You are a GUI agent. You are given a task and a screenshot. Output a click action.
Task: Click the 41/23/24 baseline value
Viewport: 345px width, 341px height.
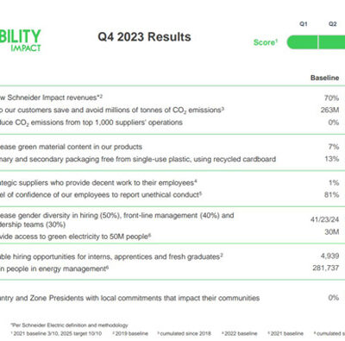[x=324, y=219]
